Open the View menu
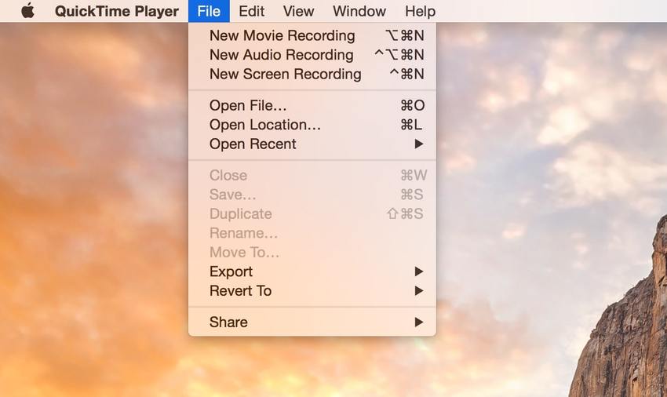 (x=299, y=11)
